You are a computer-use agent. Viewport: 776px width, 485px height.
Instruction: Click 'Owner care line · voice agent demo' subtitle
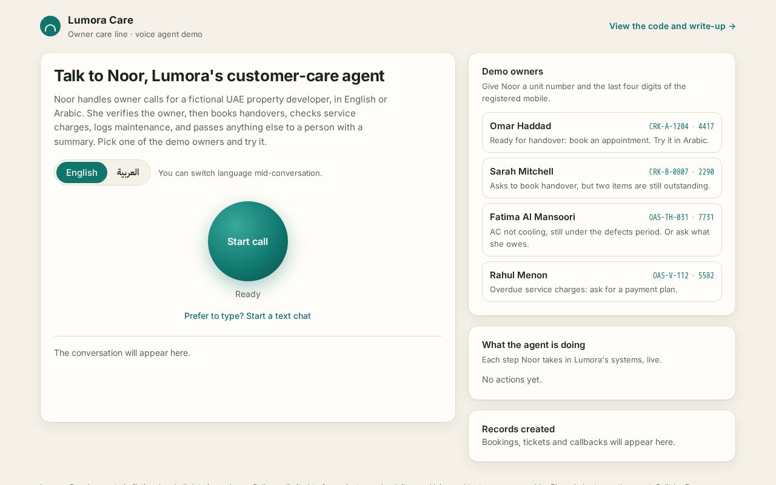(x=135, y=35)
